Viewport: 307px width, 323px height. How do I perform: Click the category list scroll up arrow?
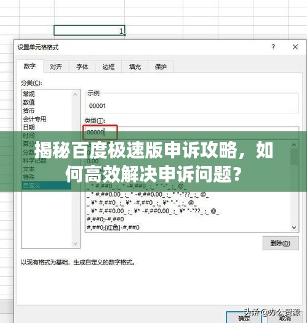click(x=75, y=94)
